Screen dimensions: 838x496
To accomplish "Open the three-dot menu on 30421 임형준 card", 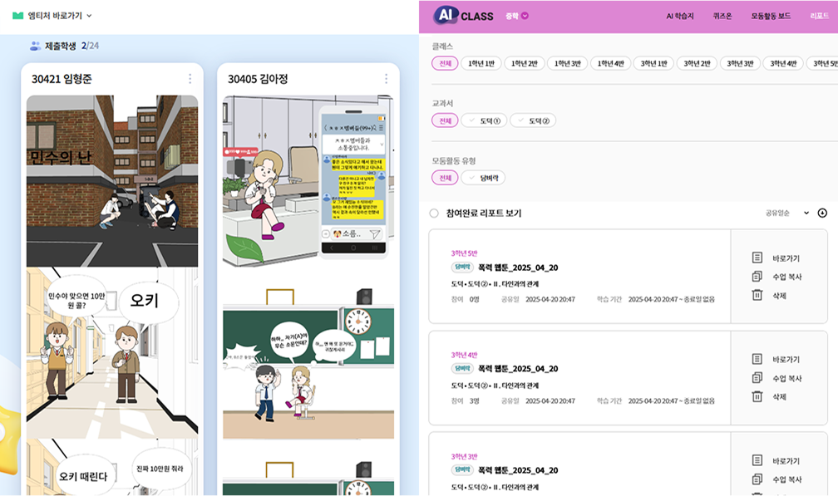I will [190, 79].
